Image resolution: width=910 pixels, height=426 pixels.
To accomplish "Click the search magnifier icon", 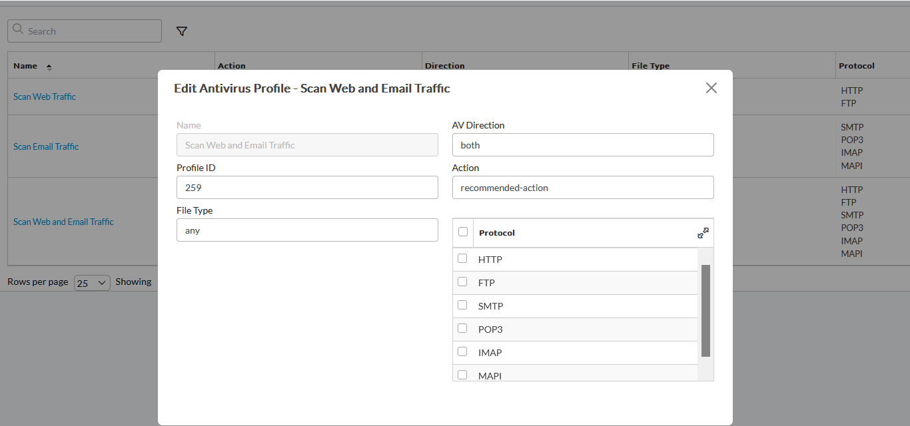I will (19, 31).
